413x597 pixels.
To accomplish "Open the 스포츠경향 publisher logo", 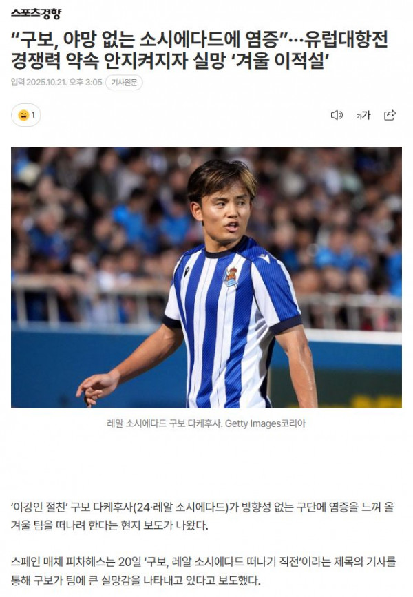I will coord(36,14).
